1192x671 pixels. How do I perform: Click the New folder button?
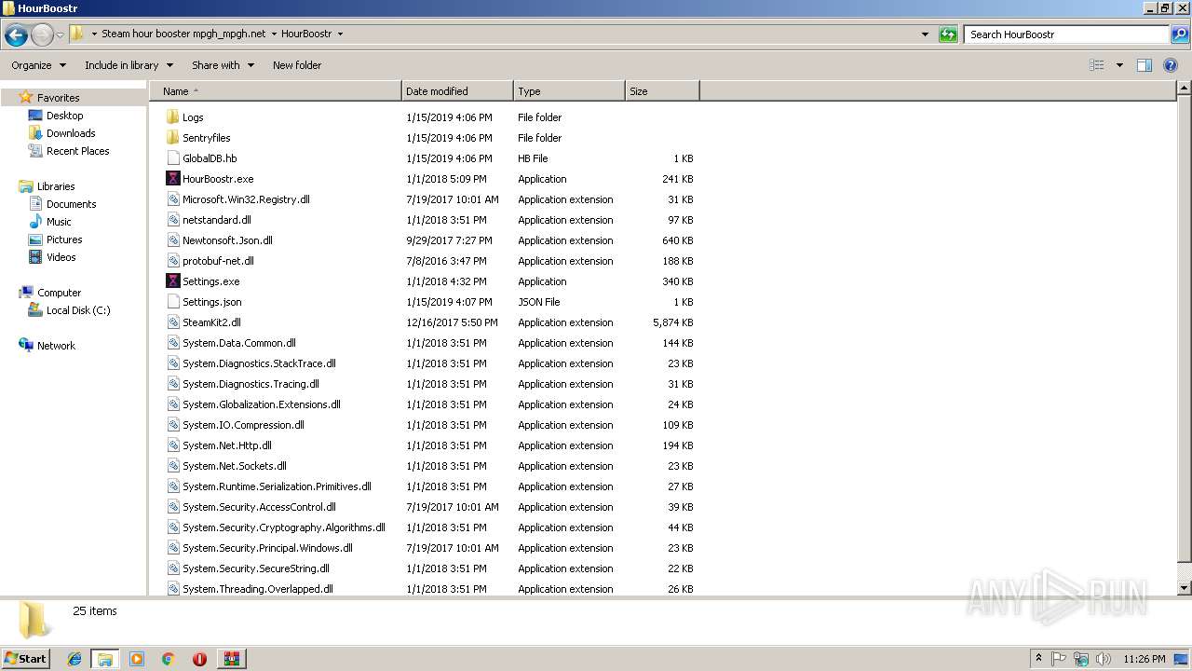[297, 65]
